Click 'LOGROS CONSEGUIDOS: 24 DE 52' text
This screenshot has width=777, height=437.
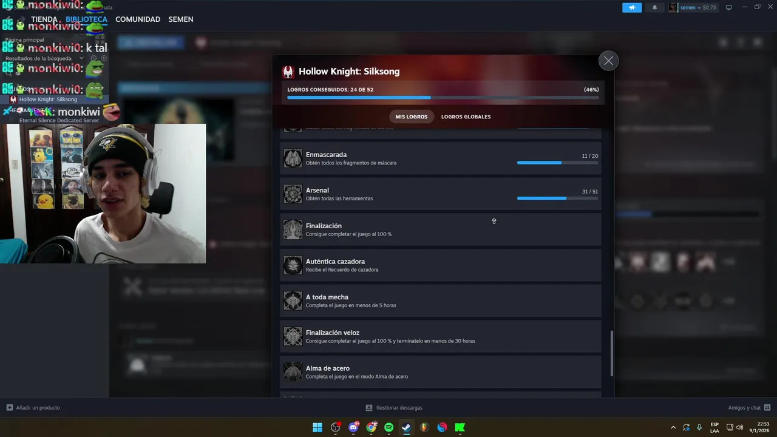pos(330,89)
